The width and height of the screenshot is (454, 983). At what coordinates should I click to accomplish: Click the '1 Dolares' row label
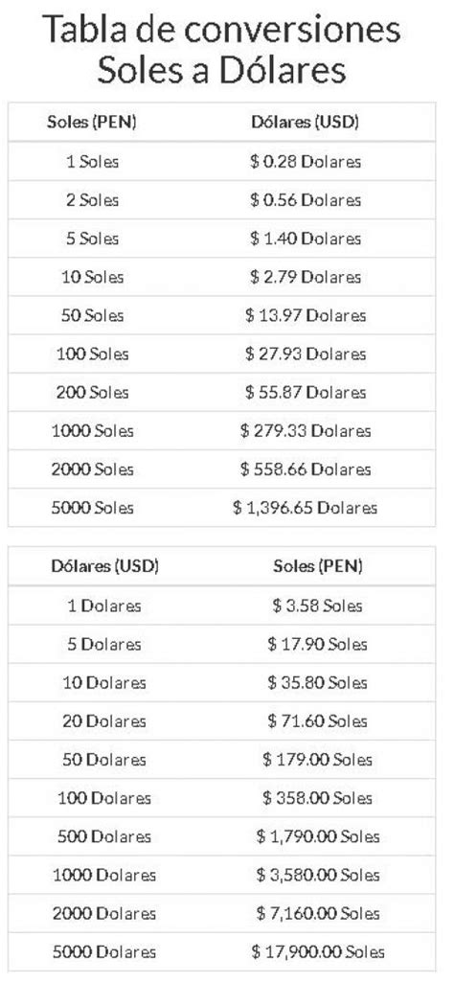(x=104, y=606)
